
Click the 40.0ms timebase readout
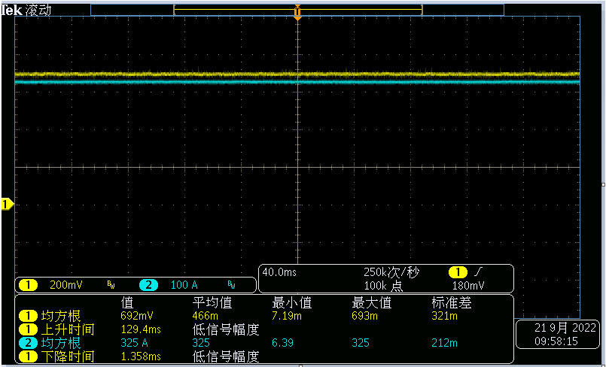pos(279,272)
